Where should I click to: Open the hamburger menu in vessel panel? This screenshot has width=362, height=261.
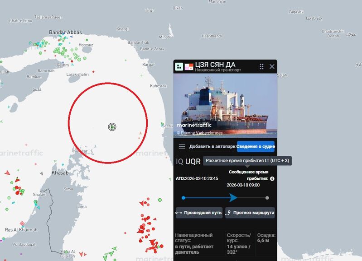pos(182,147)
